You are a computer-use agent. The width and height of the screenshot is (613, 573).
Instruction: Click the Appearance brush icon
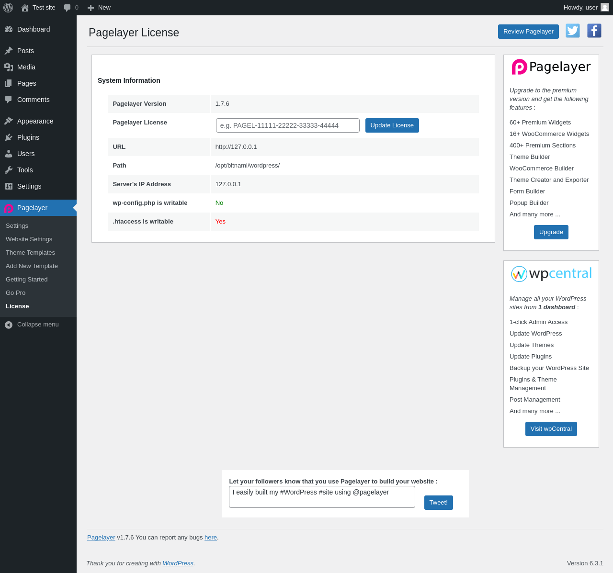click(9, 121)
